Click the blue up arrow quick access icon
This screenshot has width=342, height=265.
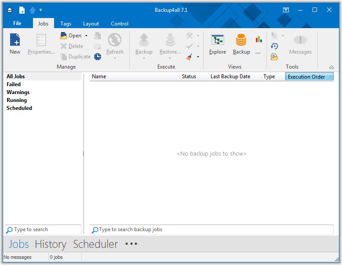pos(33,10)
